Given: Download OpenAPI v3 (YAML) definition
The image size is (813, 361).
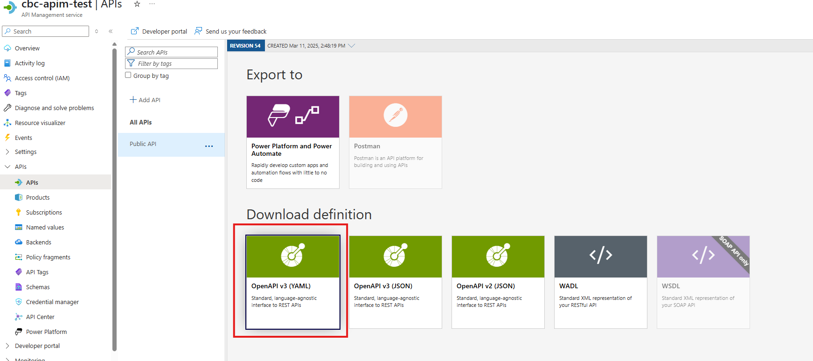Looking at the screenshot, I should (x=292, y=282).
